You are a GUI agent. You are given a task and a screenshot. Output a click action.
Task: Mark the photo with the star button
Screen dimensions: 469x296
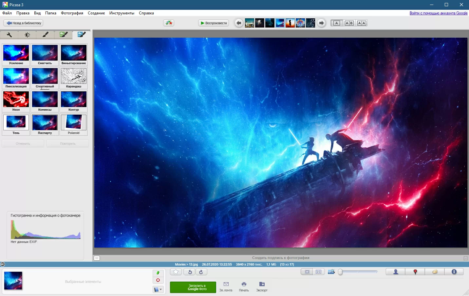[x=176, y=272]
